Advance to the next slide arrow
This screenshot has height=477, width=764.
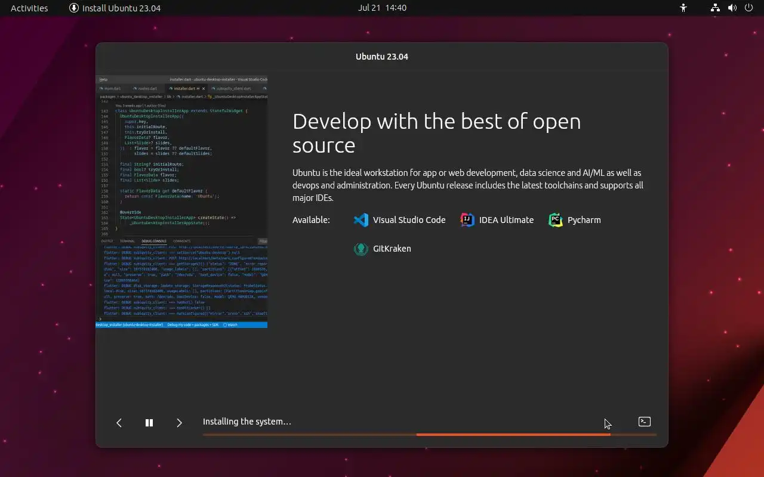[x=179, y=423]
